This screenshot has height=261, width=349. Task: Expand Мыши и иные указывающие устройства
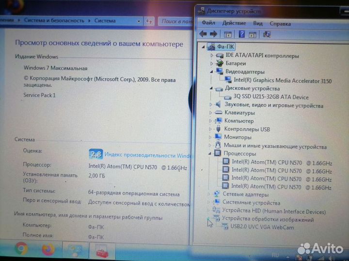coord(210,145)
